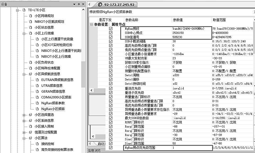The image size is (255, 153).
Task: Toggle the Smtc1周期 checkbox
Action: [x=111, y=75]
